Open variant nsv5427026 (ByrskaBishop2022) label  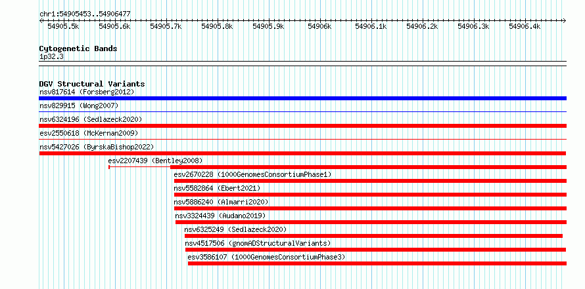coord(97,147)
